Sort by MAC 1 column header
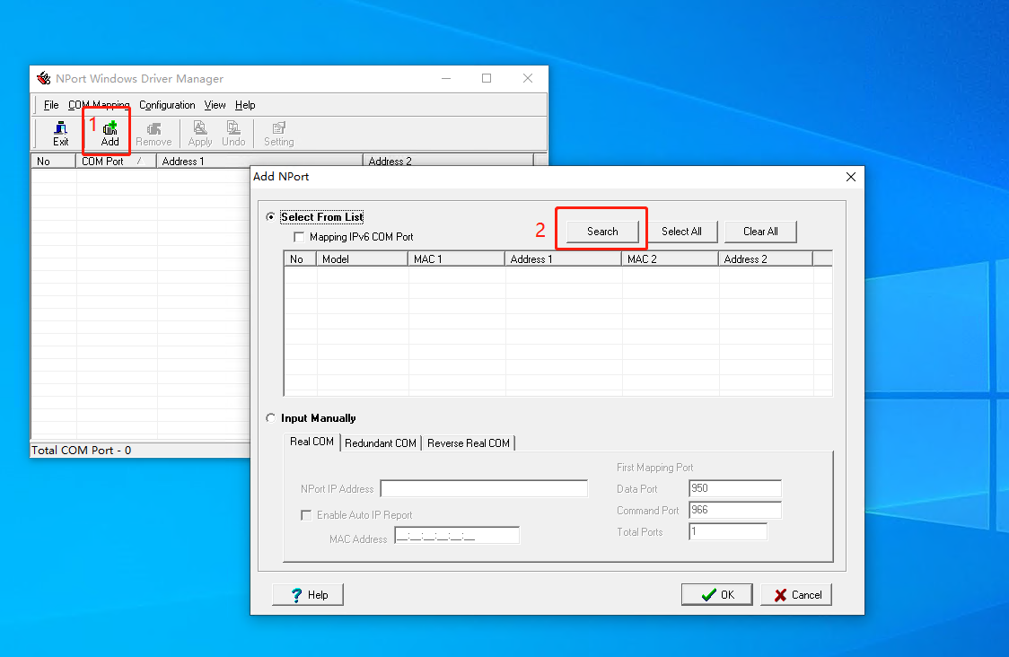The height and width of the screenshot is (657, 1009). [456, 258]
